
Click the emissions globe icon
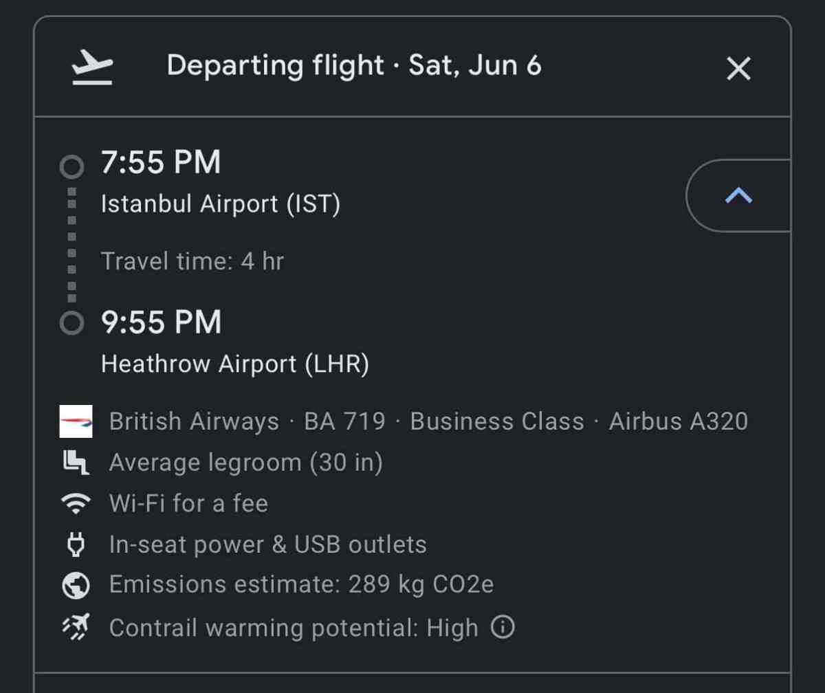point(76,585)
